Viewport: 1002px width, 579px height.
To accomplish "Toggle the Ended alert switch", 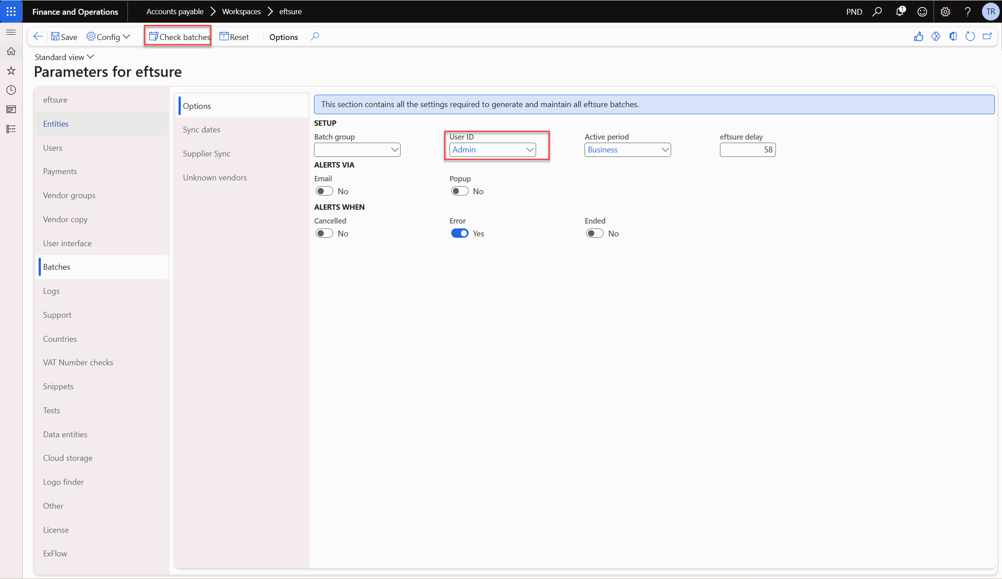I will [595, 233].
